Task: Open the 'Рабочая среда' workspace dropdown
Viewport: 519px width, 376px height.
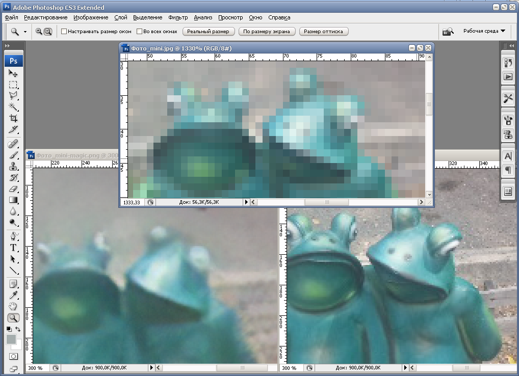Action: (484, 31)
